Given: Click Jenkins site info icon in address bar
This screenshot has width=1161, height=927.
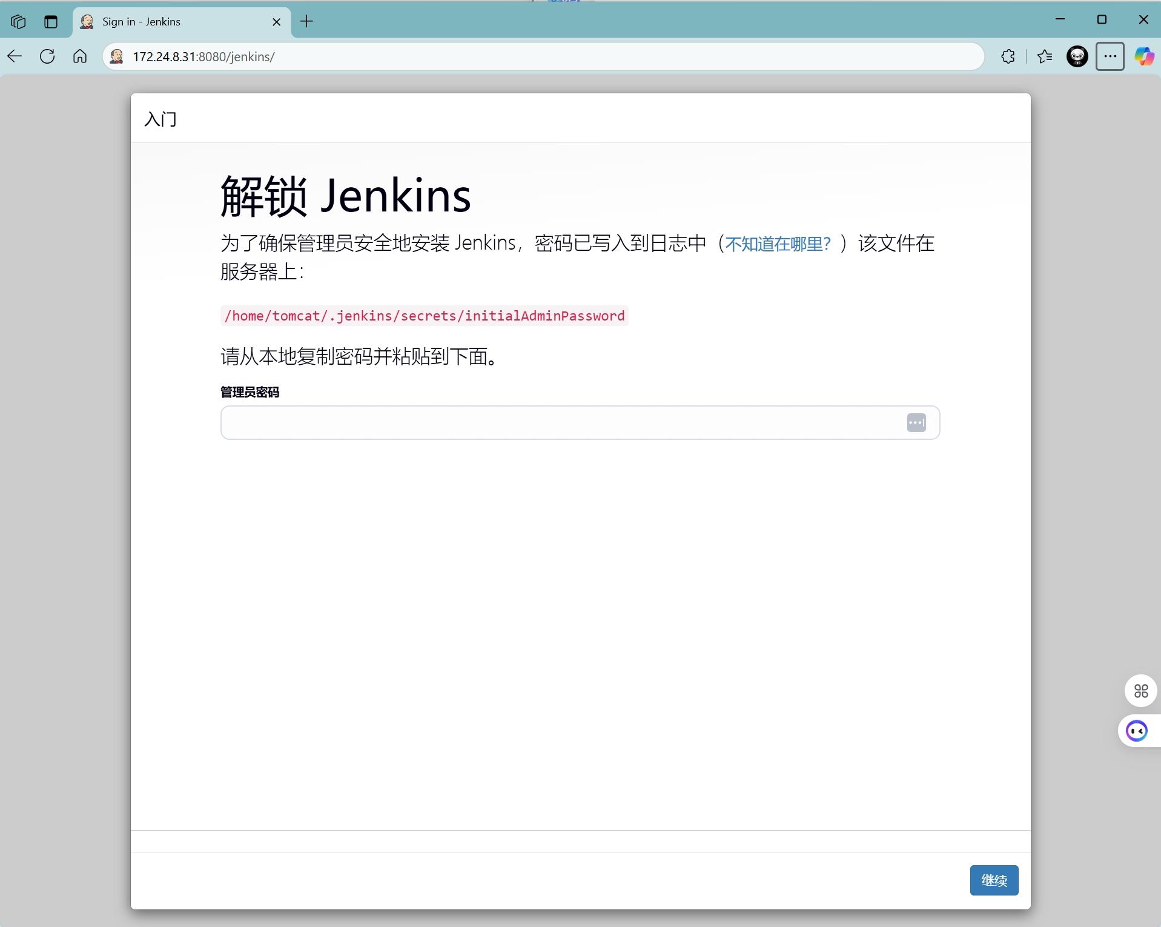Looking at the screenshot, I should click(117, 56).
